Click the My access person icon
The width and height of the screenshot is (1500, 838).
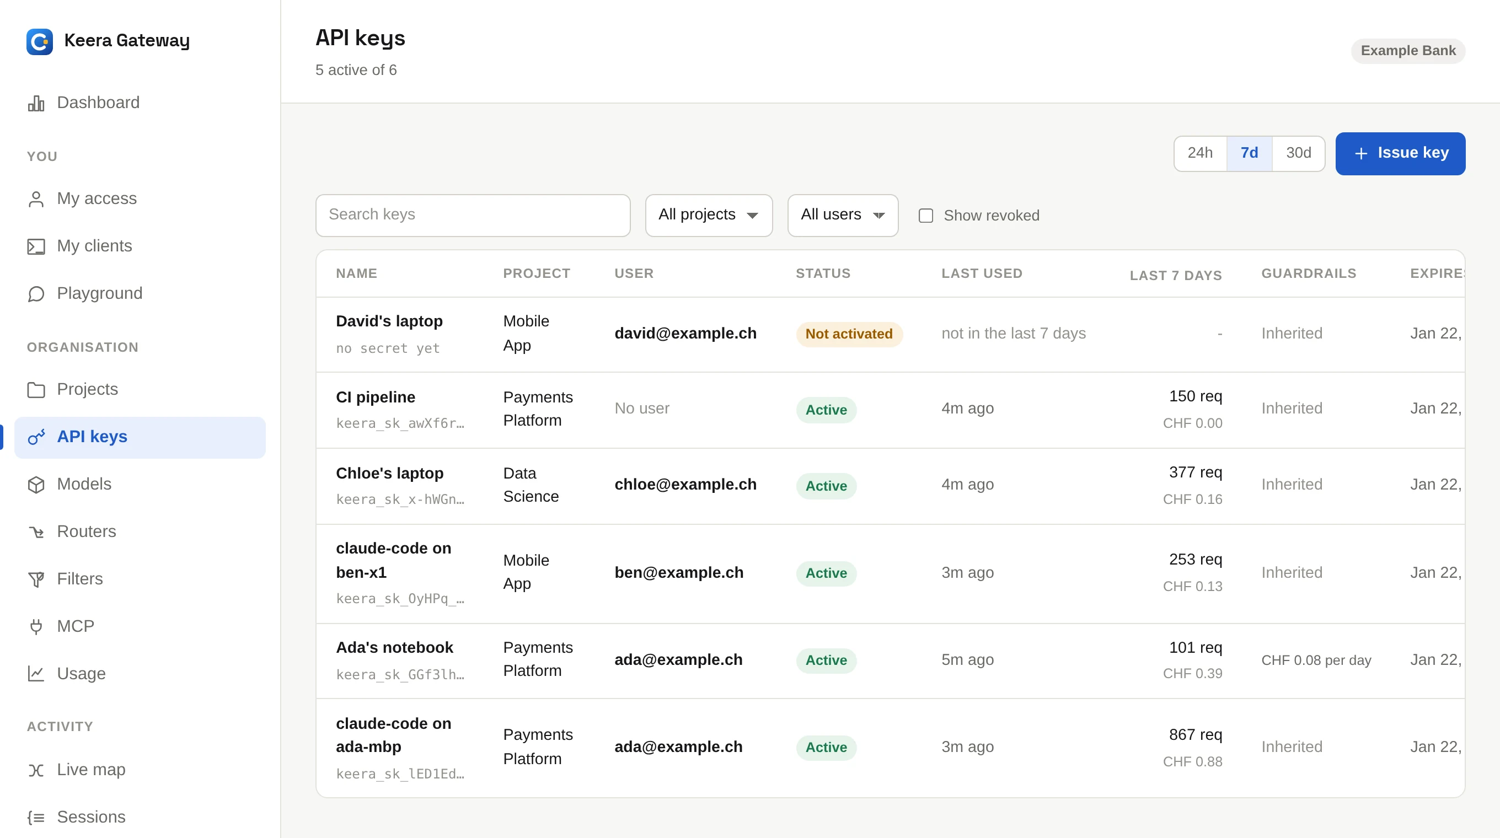[x=36, y=199]
